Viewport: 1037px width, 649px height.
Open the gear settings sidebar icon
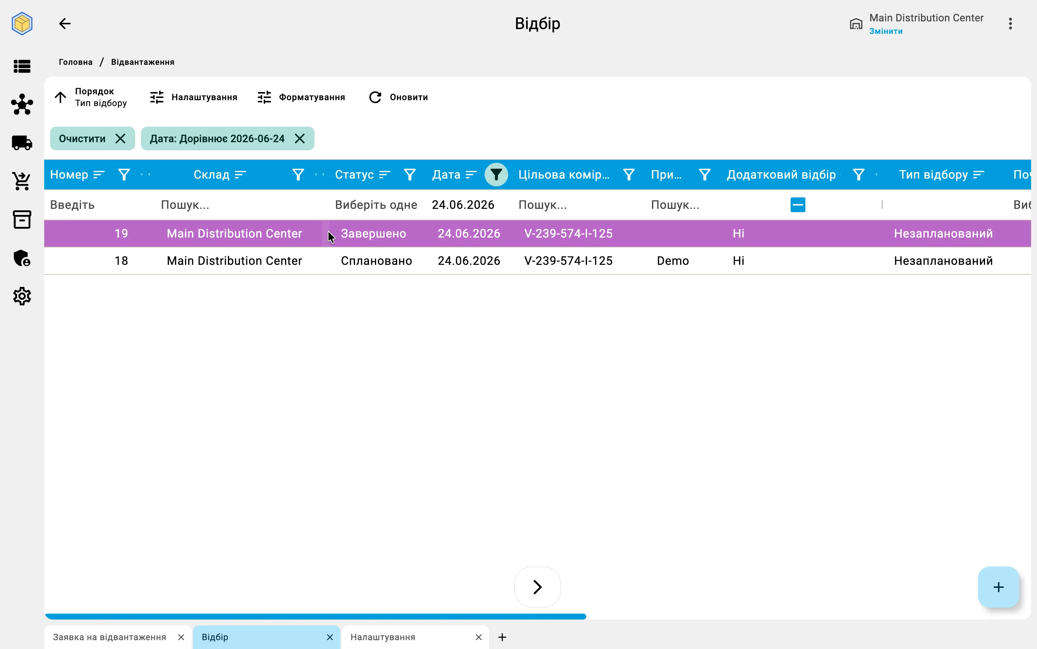(22, 296)
